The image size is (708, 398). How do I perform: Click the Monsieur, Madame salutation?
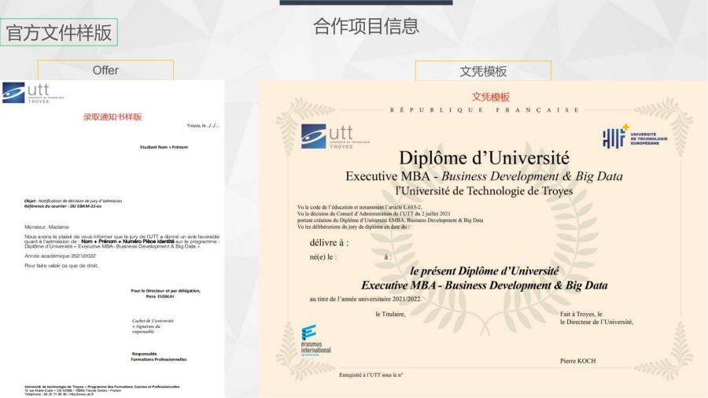click(46, 227)
